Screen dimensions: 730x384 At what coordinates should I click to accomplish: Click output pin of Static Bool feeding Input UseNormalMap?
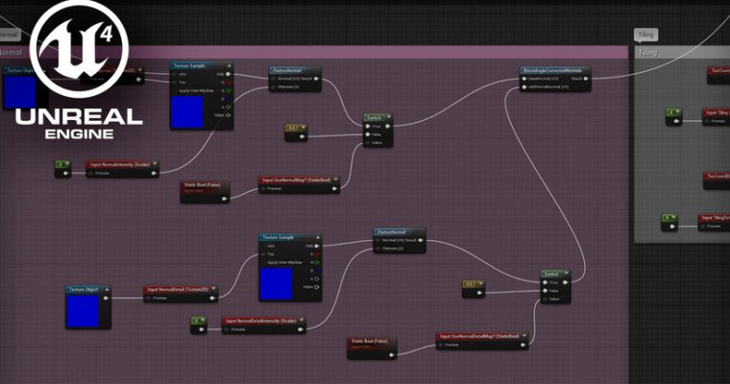[x=224, y=199]
